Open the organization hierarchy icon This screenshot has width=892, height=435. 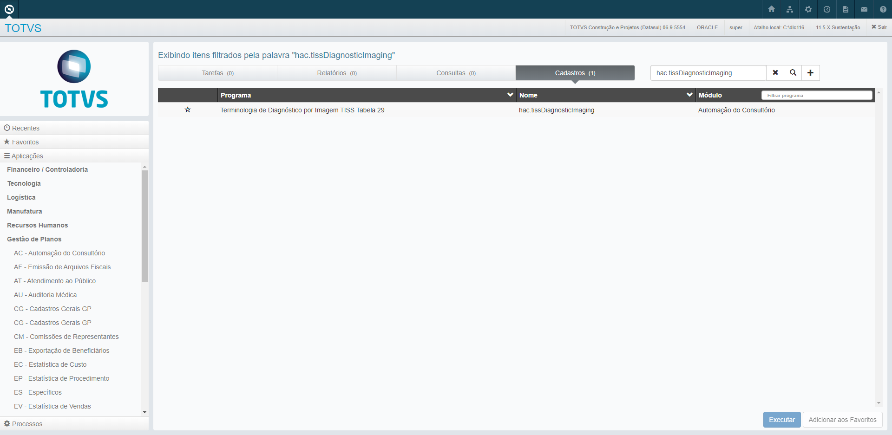790,9
